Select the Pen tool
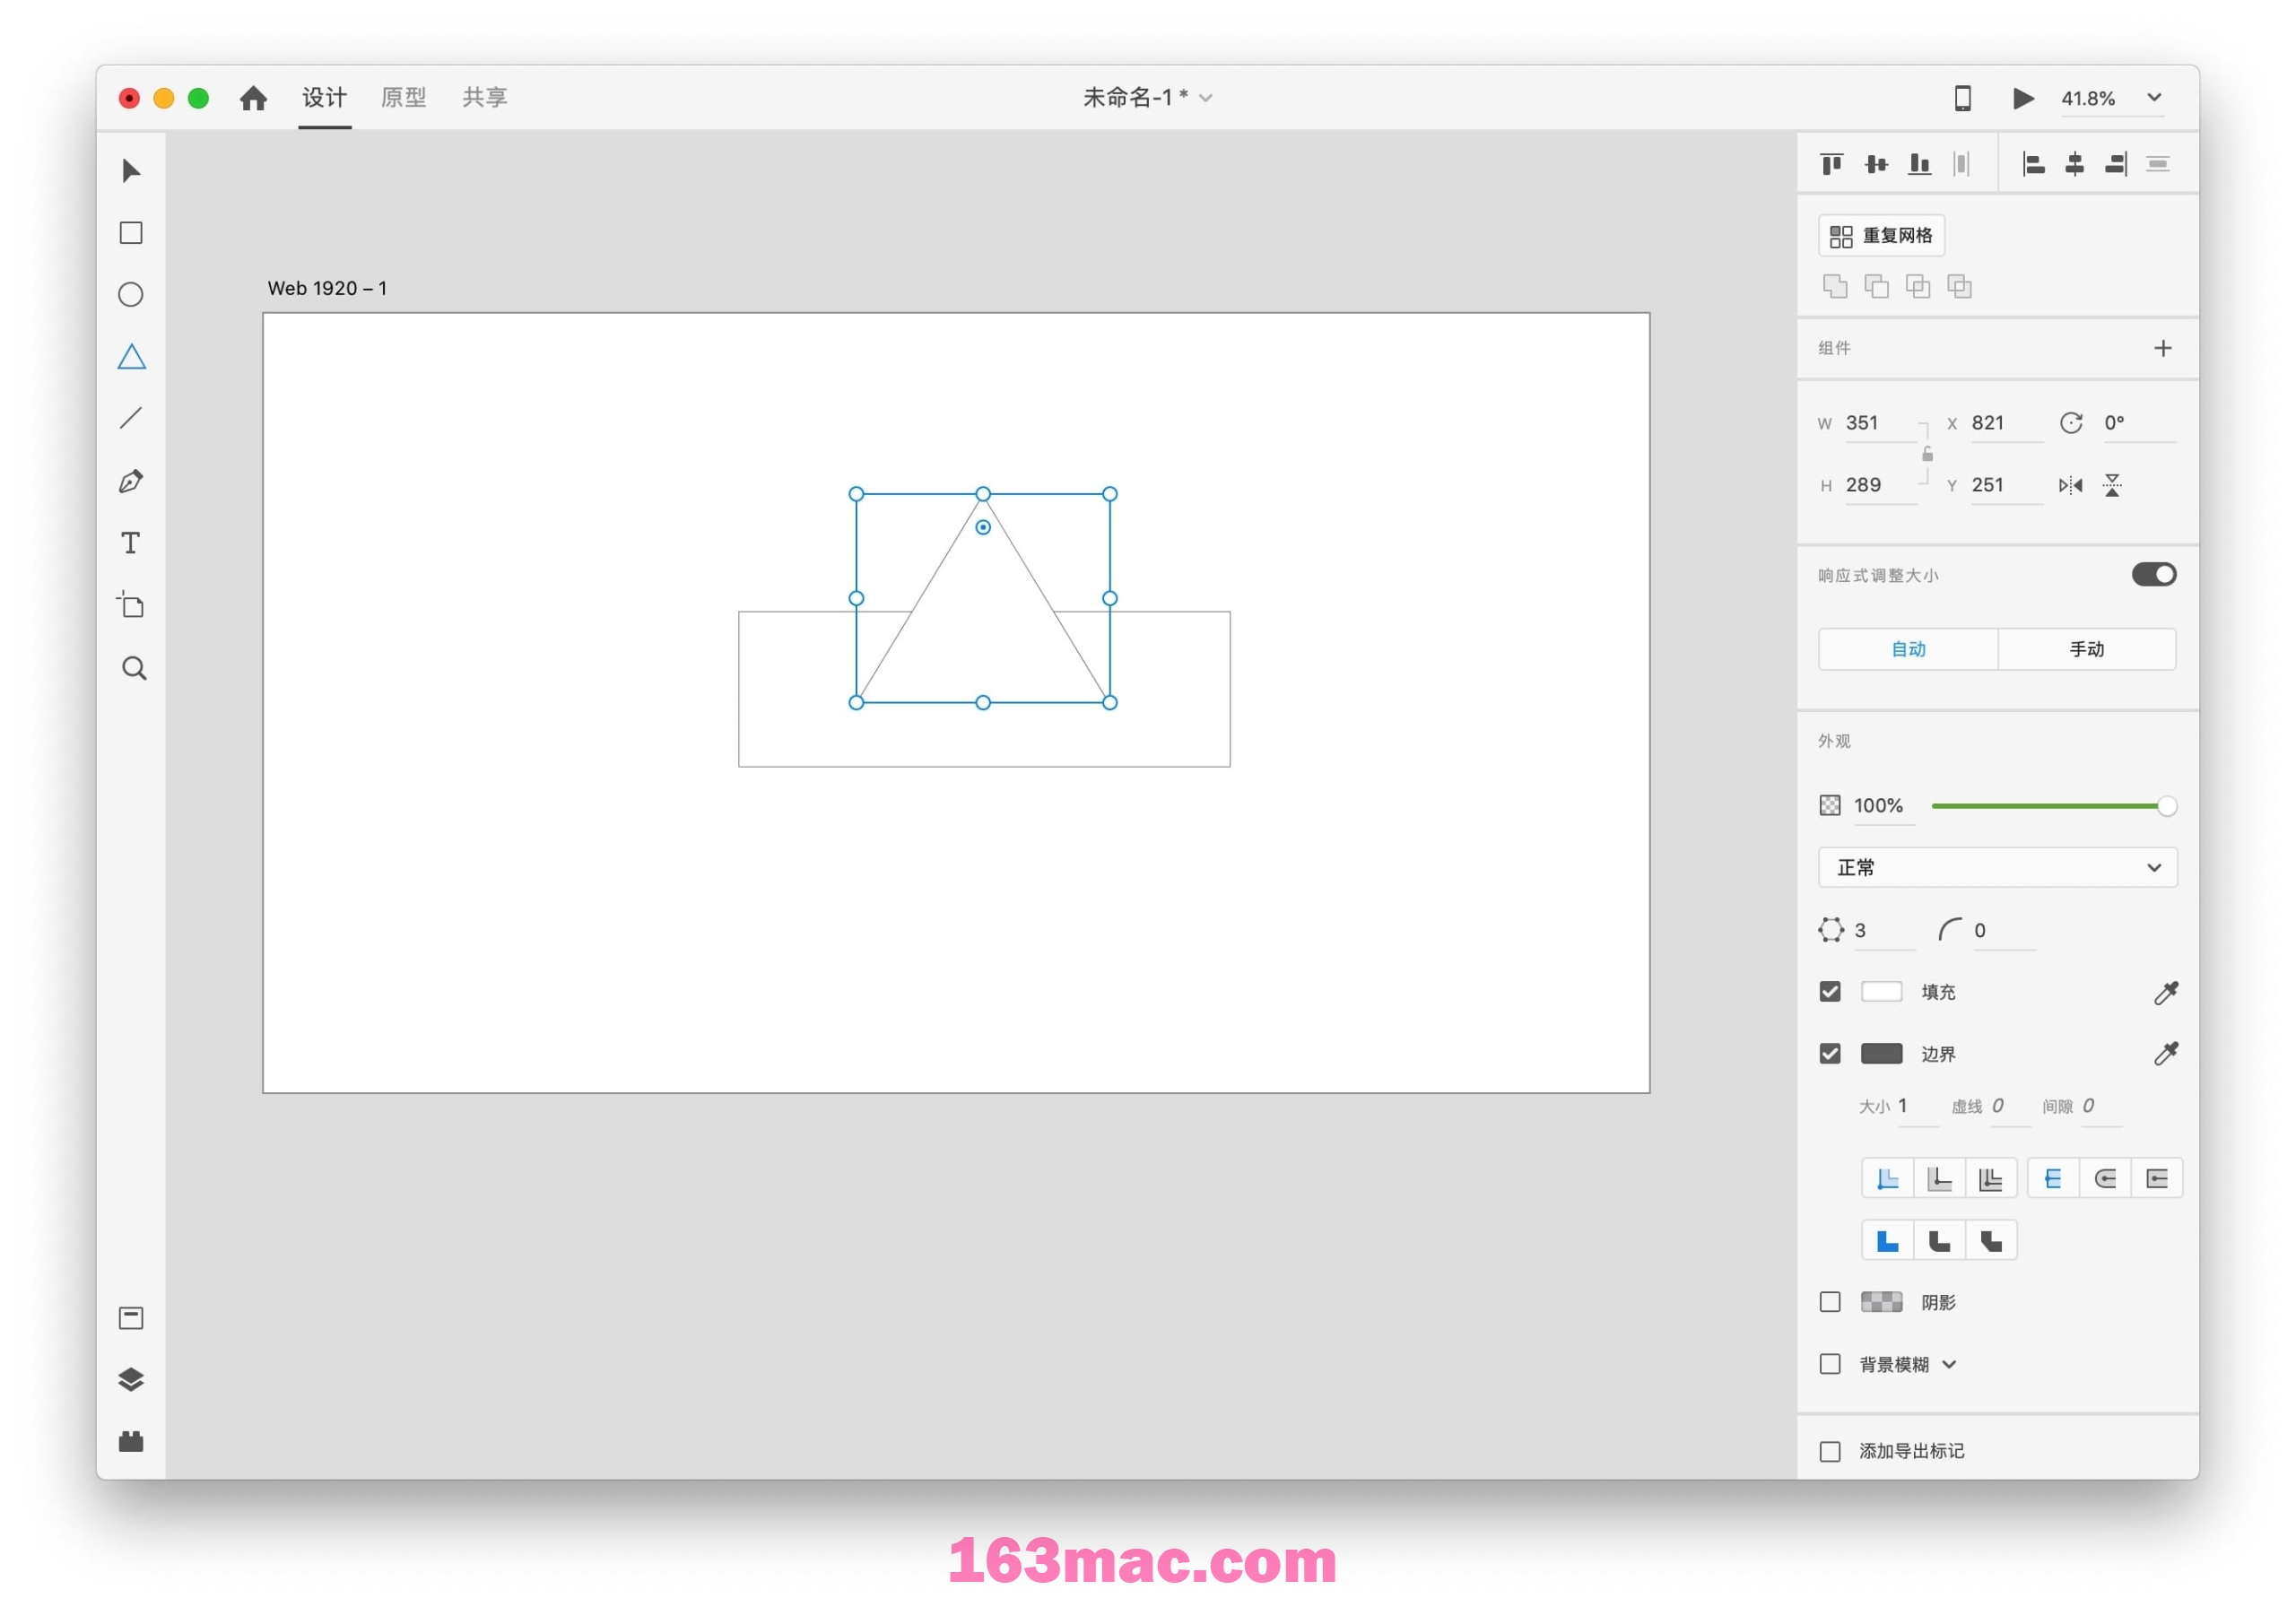Image resolution: width=2296 pixels, height=1607 pixels. (x=131, y=481)
